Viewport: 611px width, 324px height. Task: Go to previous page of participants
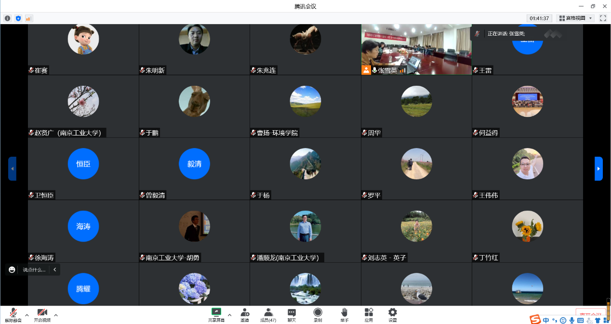(x=12, y=169)
